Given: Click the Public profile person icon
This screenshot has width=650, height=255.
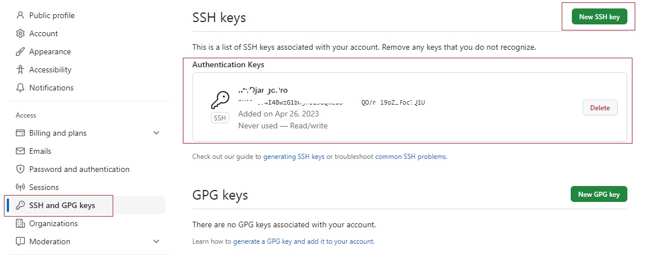Looking at the screenshot, I should coord(20,15).
